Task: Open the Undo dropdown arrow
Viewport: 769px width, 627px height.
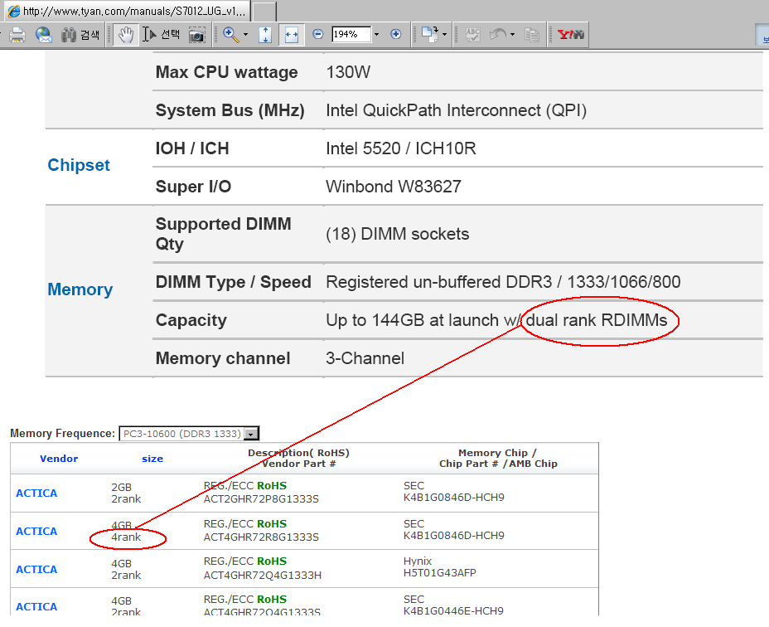Action: pos(512,34)
